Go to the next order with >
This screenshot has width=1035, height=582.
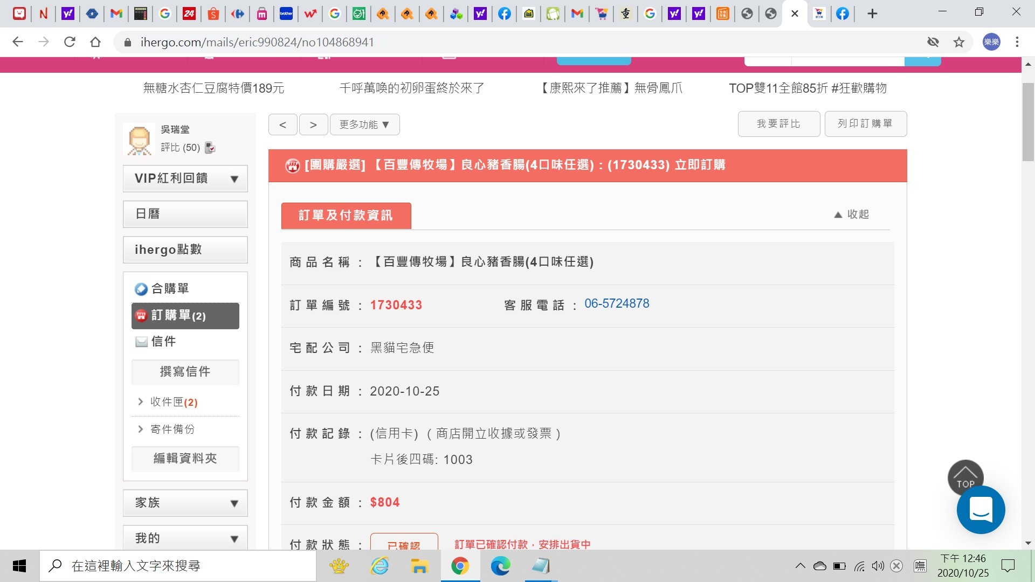[x=313, y=124]
